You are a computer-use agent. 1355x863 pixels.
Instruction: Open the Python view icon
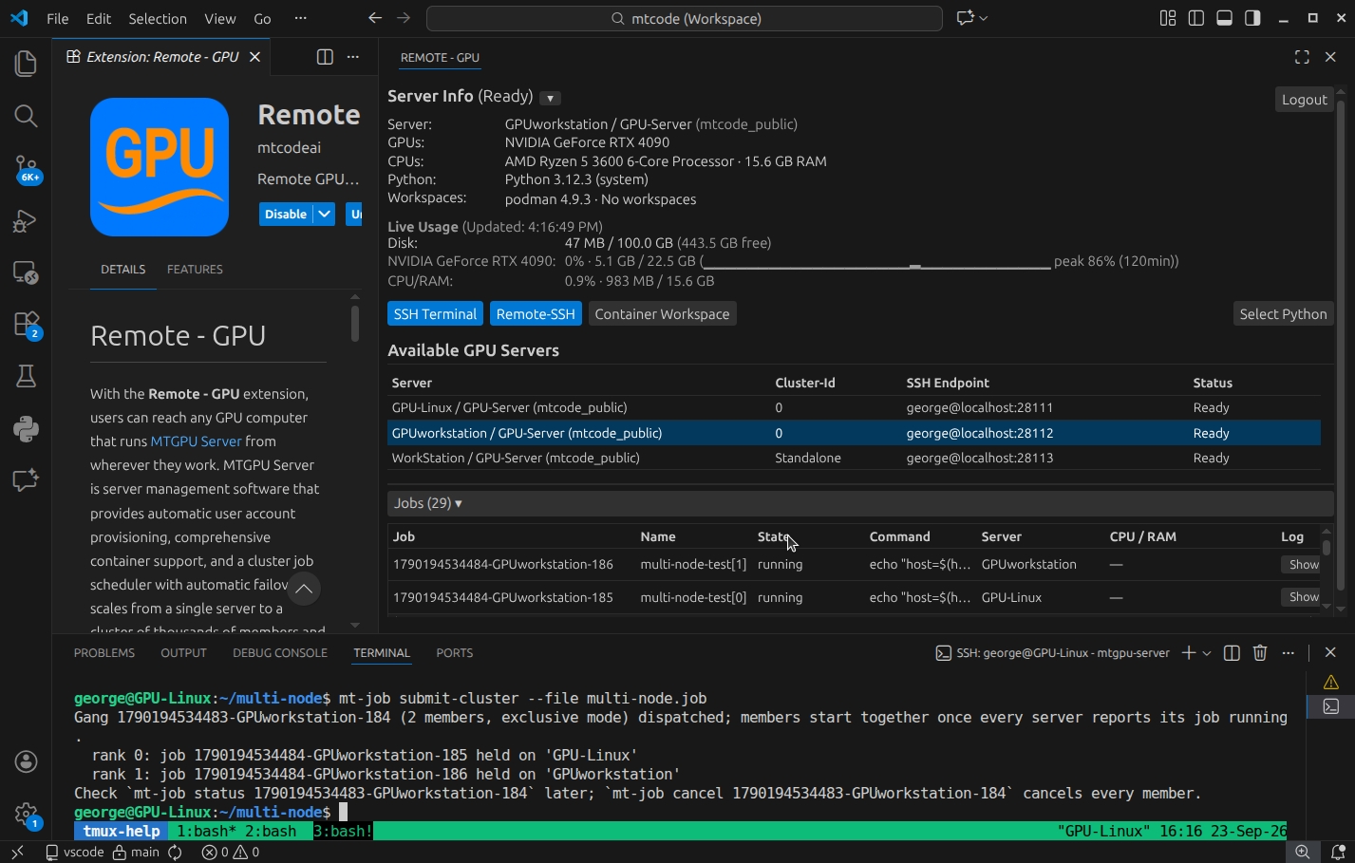(x=26, y=428)
